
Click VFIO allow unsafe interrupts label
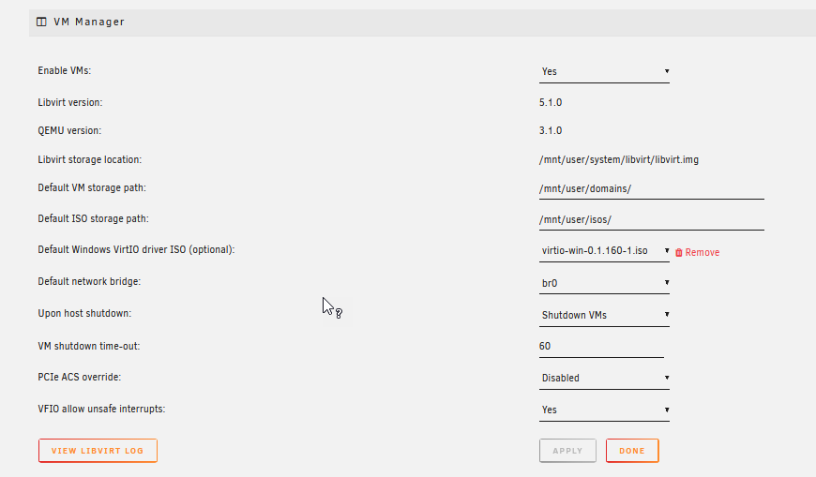click(x=101, y=409)
